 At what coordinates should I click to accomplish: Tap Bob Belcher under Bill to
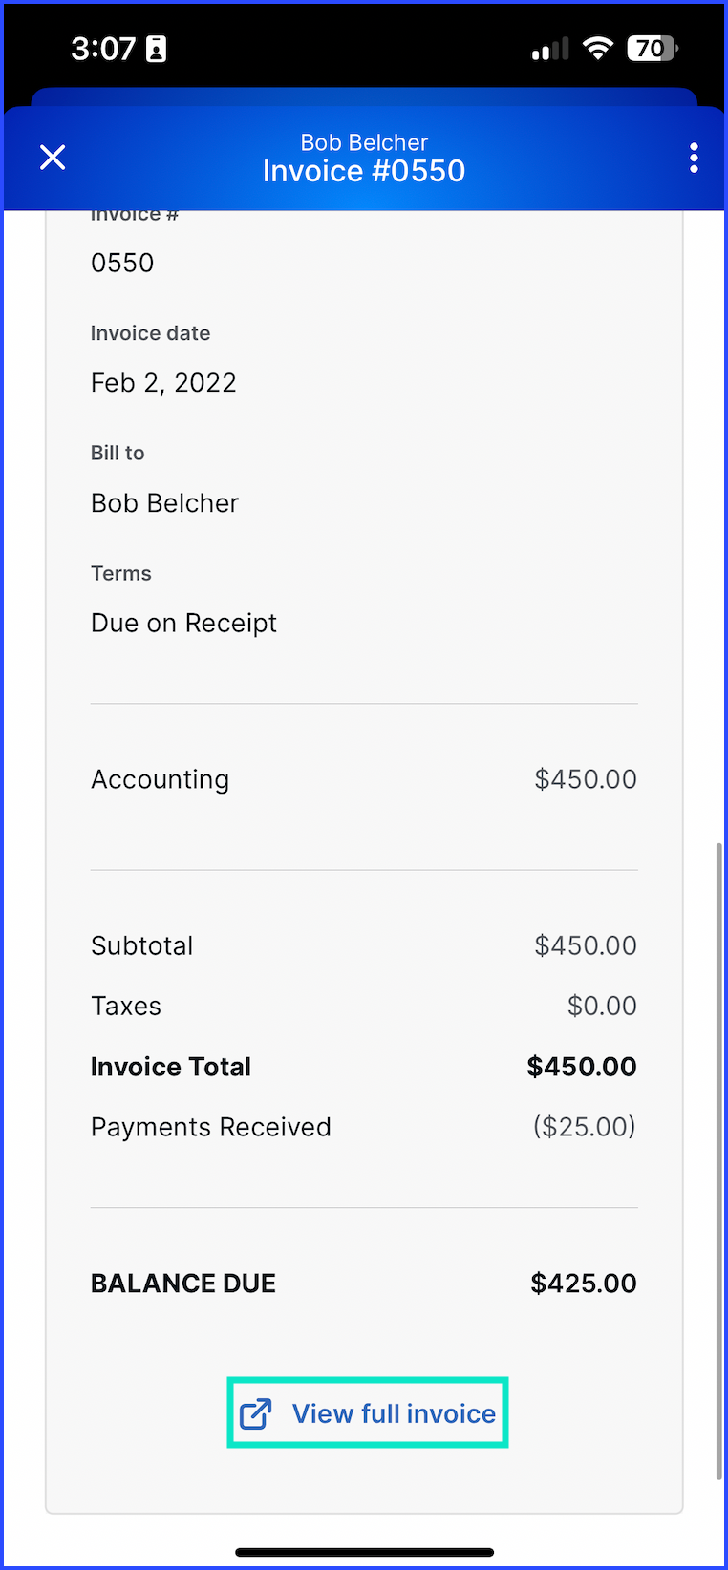click(x=164, y=503)
